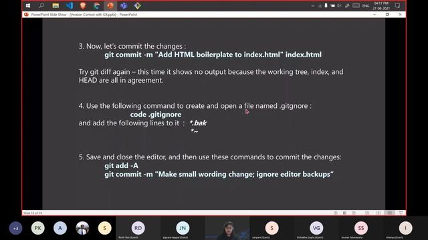This screenshot has height=240, width=428.
Task: Open File Explorer from the taskbar
Action: [x=56, y=5]
